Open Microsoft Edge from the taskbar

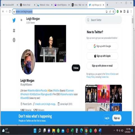pos(82,130)
